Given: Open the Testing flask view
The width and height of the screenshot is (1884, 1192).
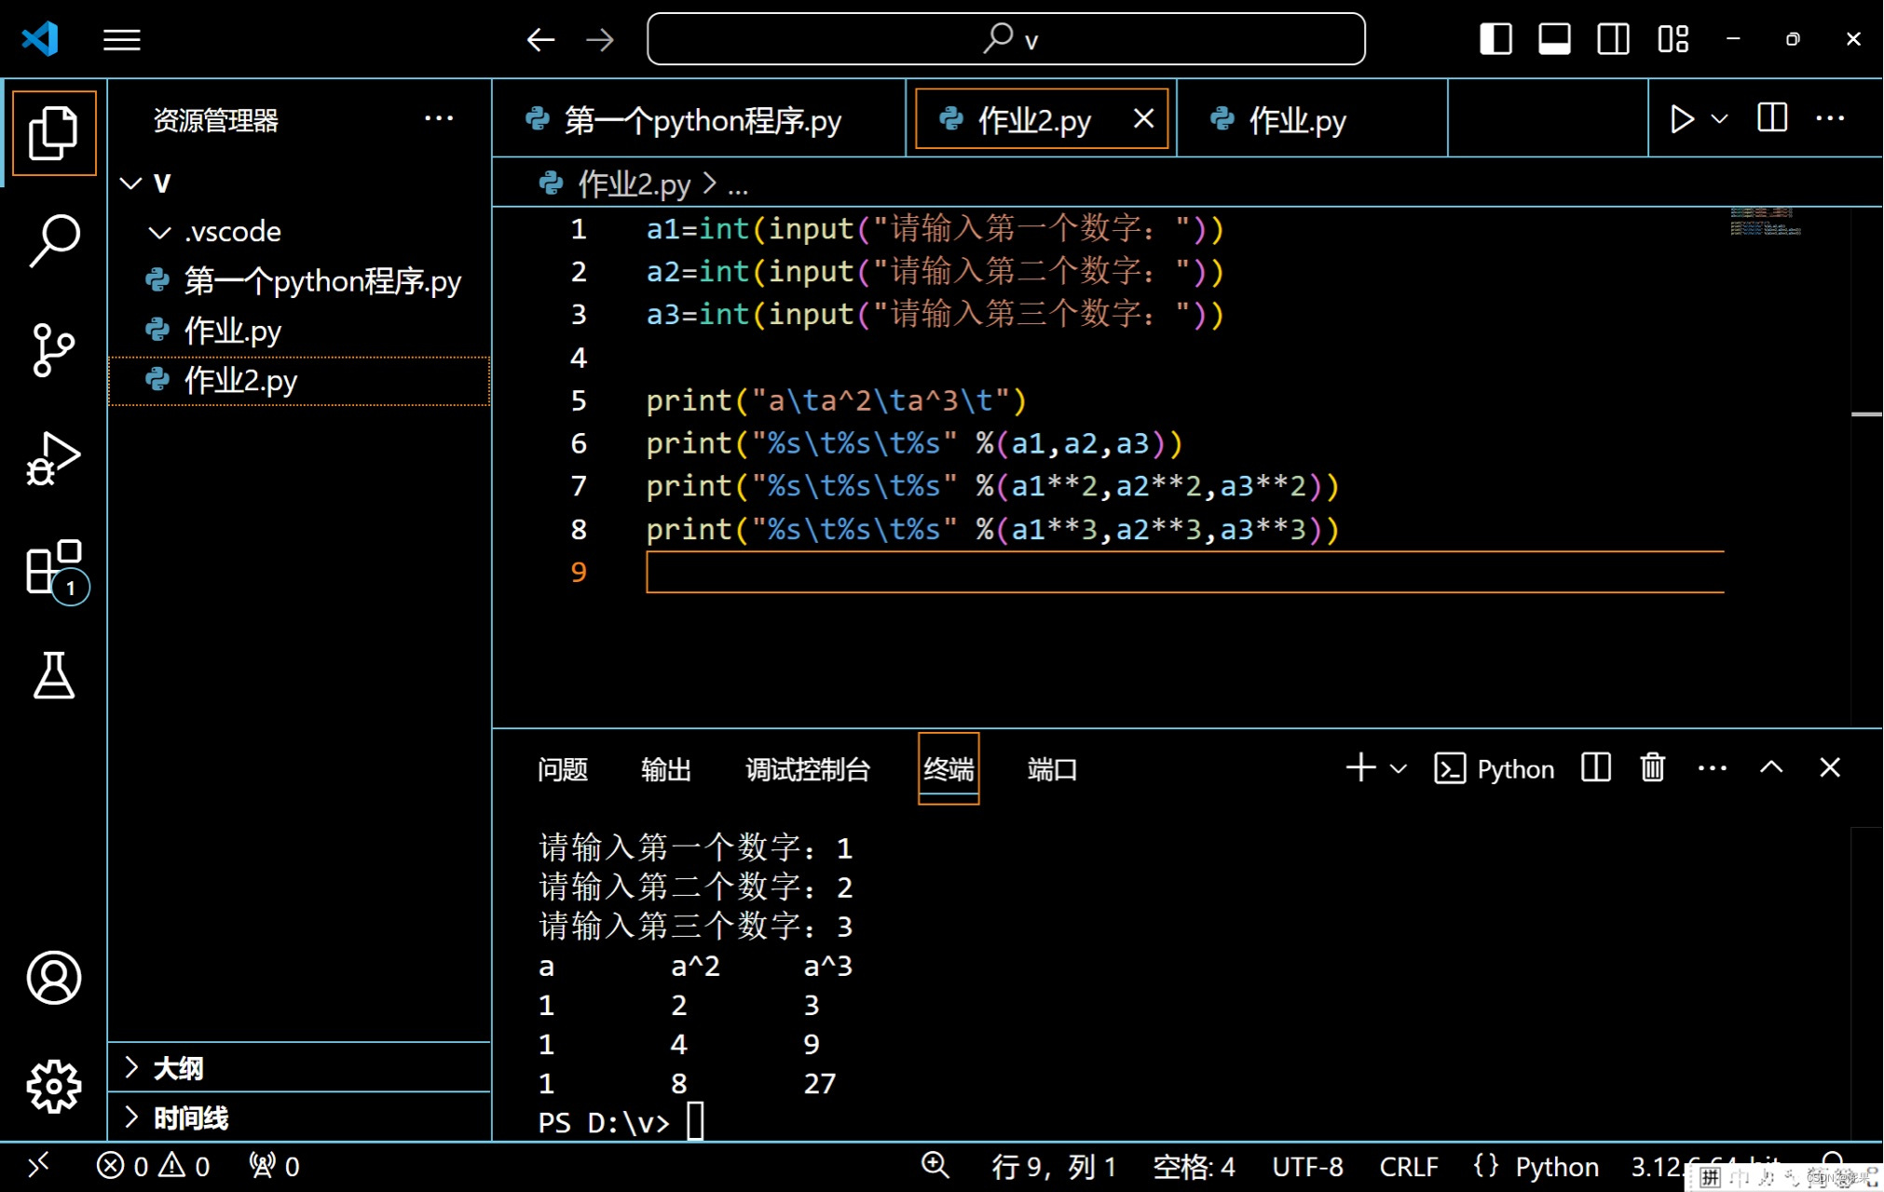Looking at the screenshot, I should pos(54,675).
